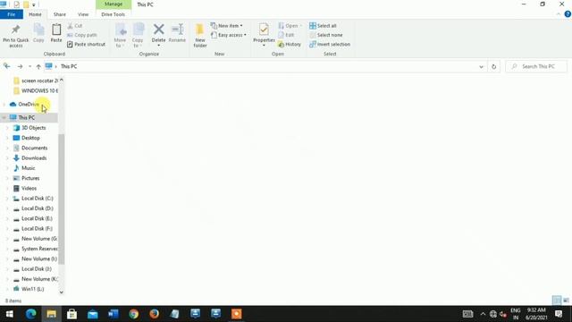Click the Copy to icon
Image resolution: width=572 pixels, height=322 pixels.
point(138,30)
